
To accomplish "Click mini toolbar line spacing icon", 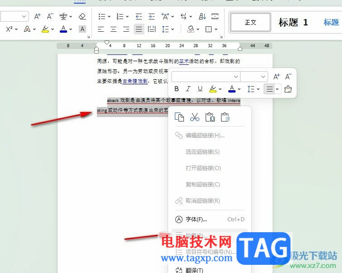I will coord(251,89).
